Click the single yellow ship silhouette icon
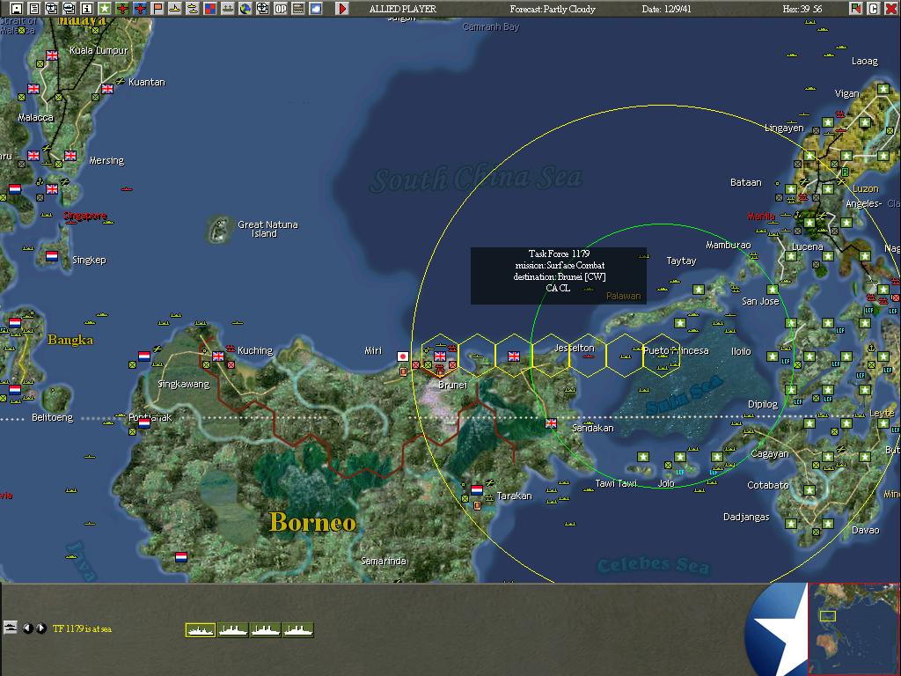901x676 pixels. [175, 8]
